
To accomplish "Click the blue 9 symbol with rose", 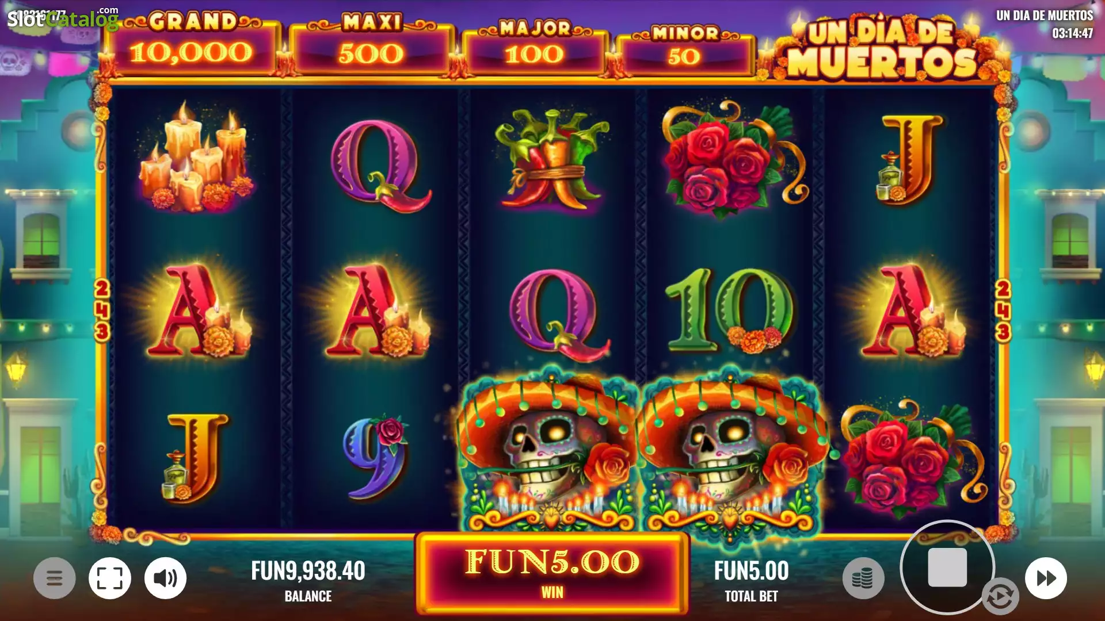I will tap(374, 457).
